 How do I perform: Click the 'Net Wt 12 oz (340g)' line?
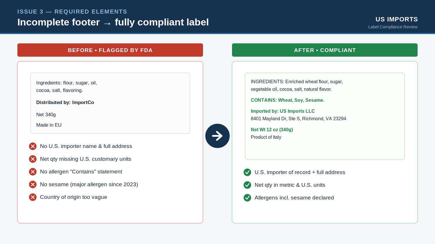(272, 130)
